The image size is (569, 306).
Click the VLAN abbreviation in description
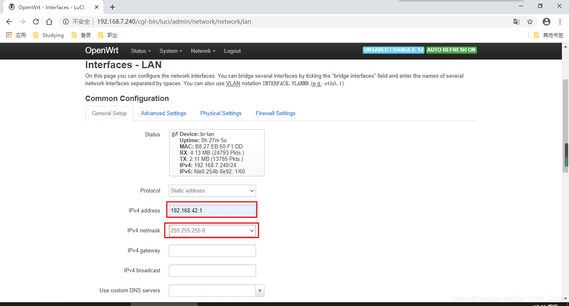click(233, 84)
